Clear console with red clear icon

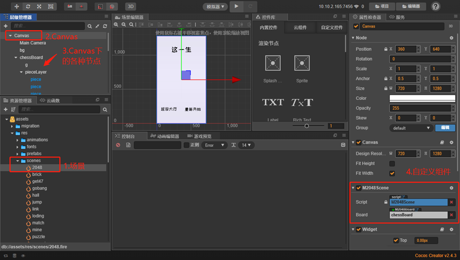(118, 145)
